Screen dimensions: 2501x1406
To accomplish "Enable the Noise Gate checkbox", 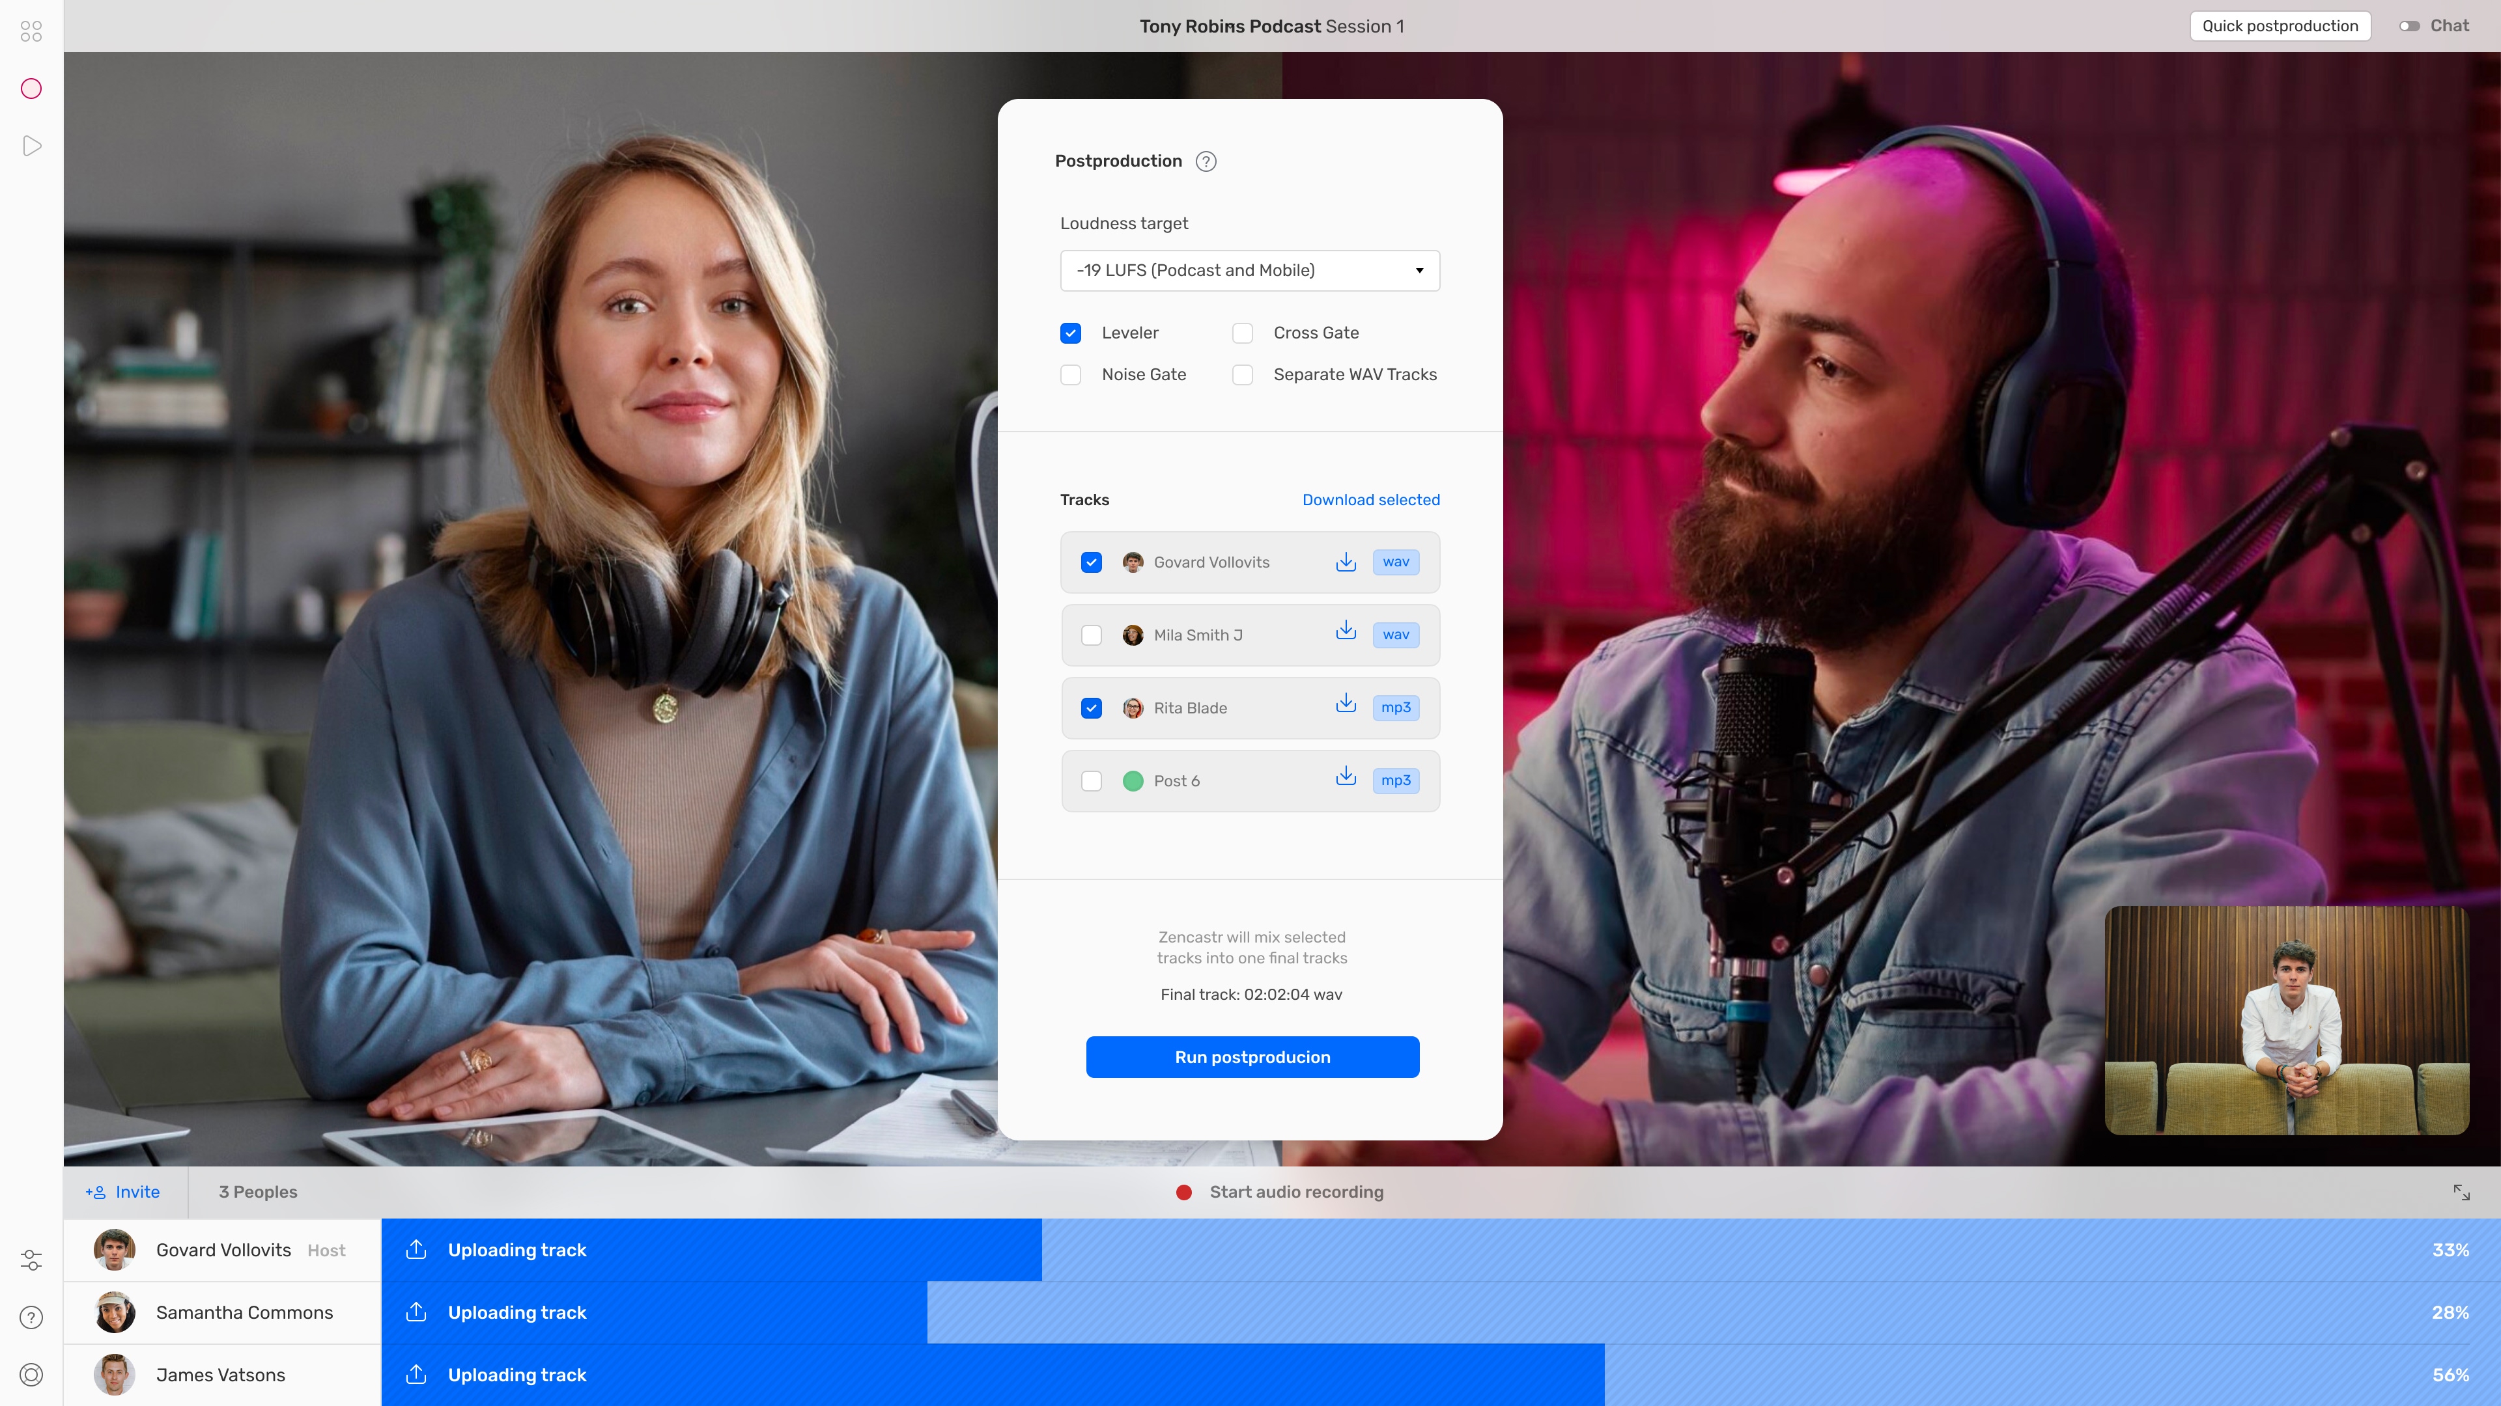I will (x=1071, y=374).
